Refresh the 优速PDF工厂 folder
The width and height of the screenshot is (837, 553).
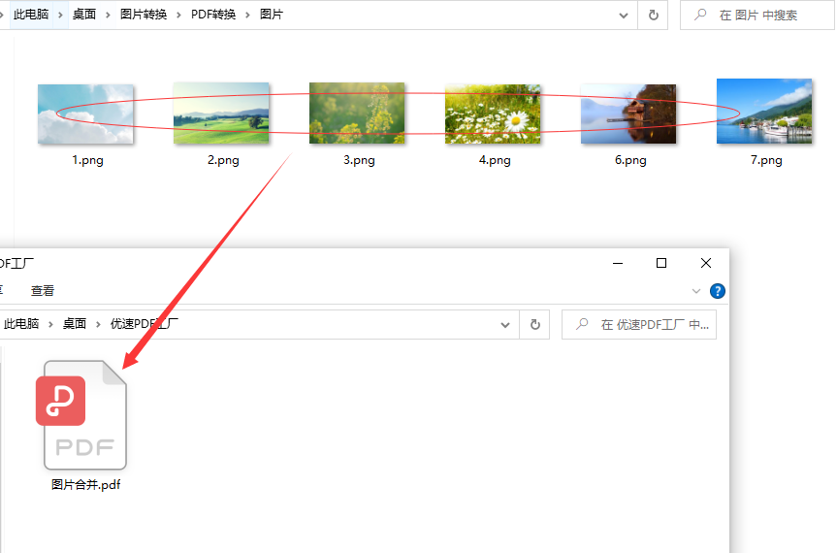[534, 325]
